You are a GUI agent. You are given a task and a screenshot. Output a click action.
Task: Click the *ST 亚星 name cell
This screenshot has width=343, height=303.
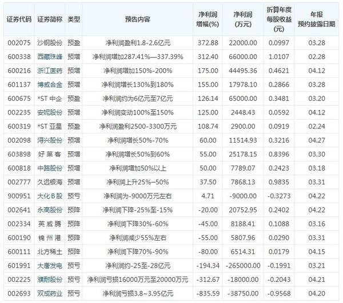pyautogui.click(x=50, y=127)
